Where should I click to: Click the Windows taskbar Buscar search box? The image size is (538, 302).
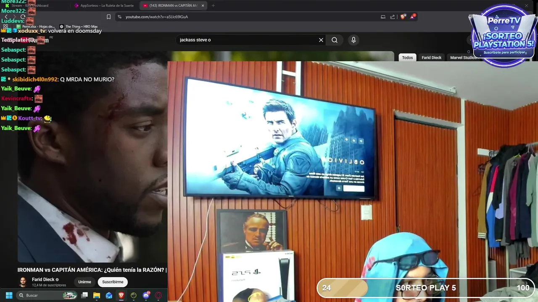point(46,295)
